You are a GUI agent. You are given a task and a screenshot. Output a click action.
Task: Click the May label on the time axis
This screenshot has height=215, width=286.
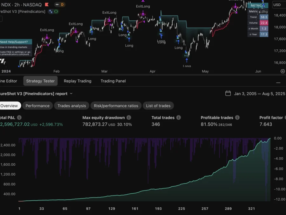pyautogui.click(x=205, y=71)
